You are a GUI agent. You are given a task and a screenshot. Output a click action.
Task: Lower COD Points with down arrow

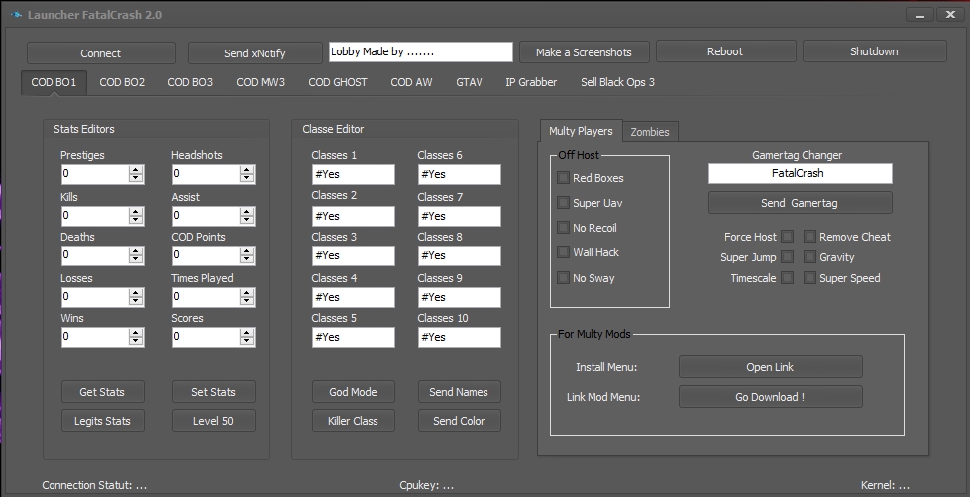[247, 259]
